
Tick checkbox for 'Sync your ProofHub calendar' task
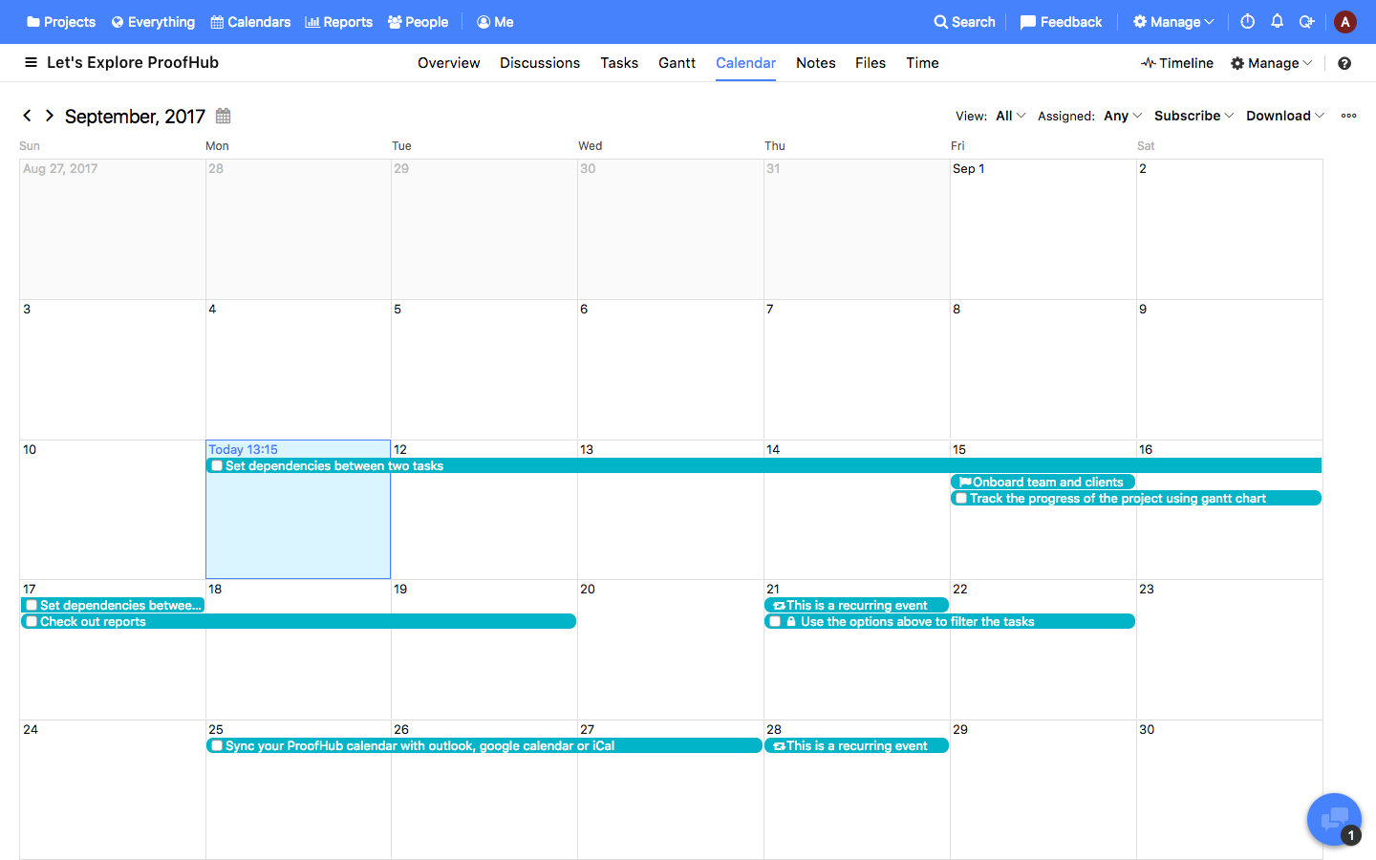point(217,746)
